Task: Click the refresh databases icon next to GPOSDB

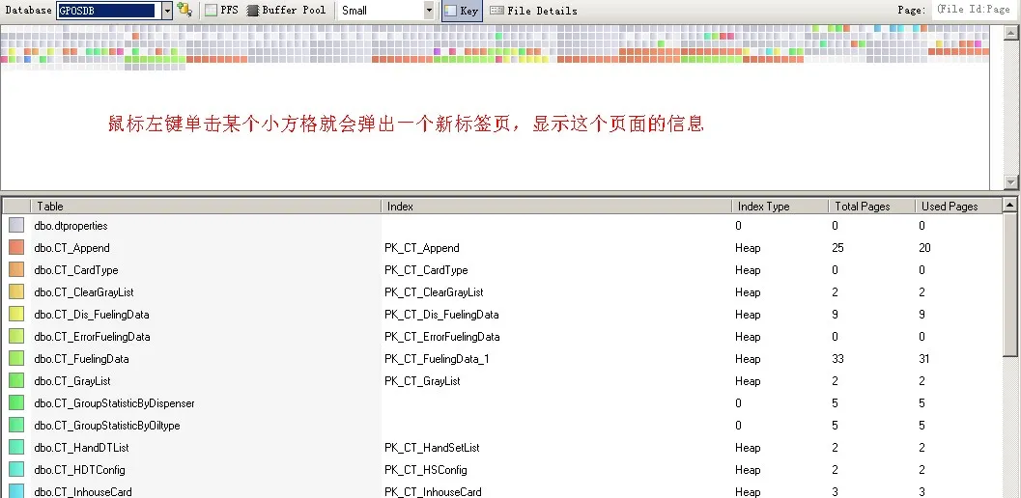Action: pos(184,10)
